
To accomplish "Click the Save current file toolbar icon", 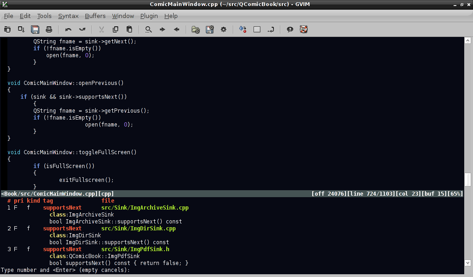I will (x=21, y=29).
